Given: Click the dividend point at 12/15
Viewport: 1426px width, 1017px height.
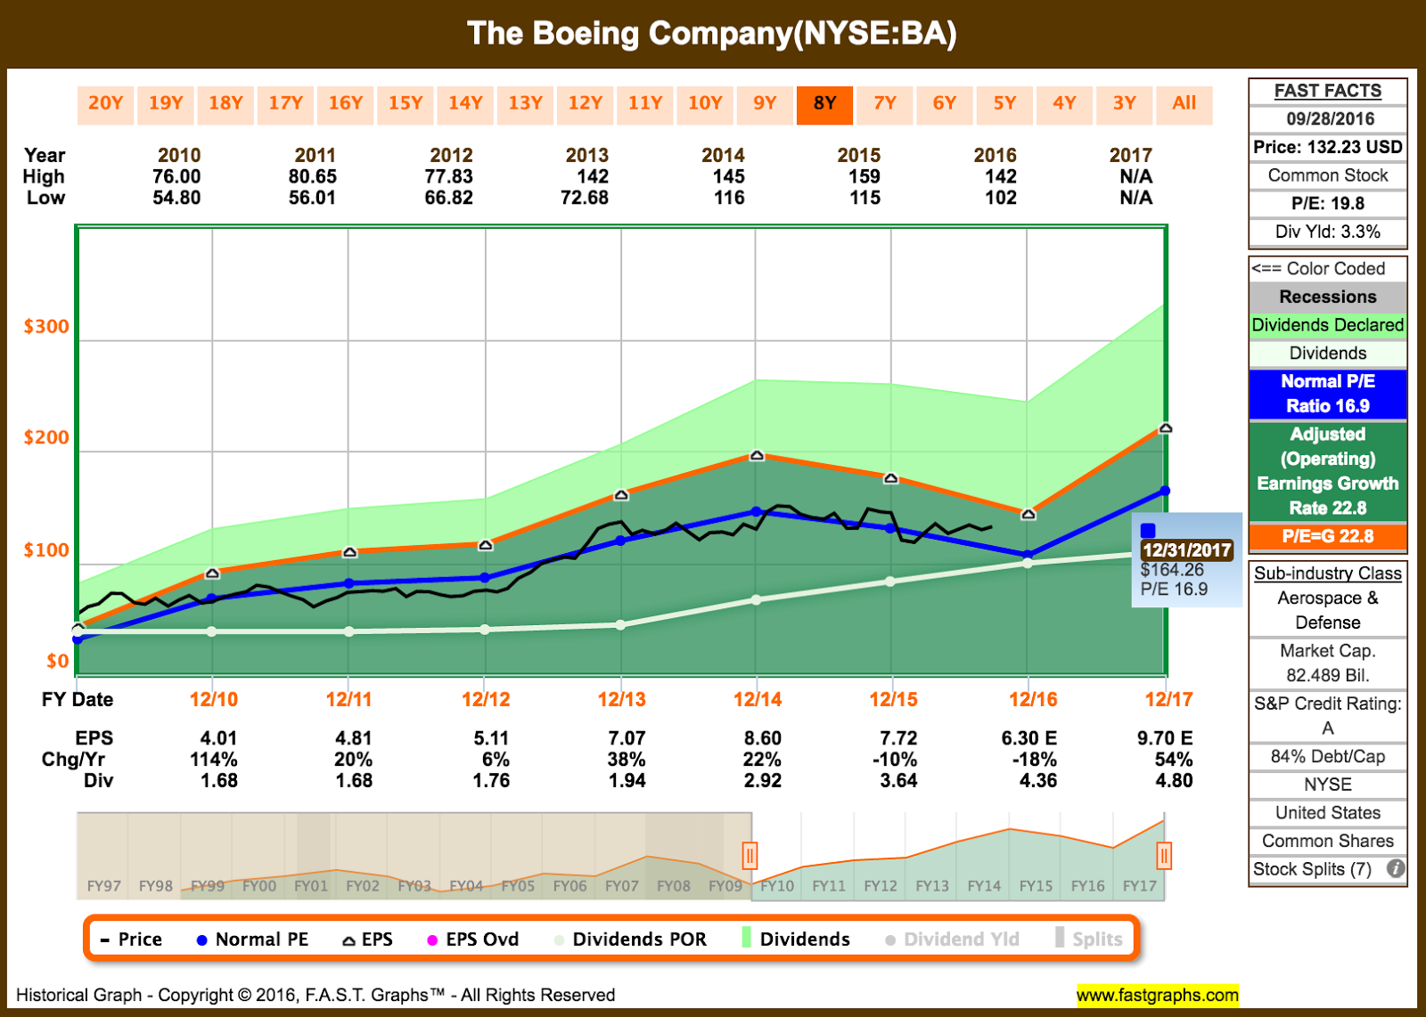Looking at the screenshot, I should [x=891, y=582].
